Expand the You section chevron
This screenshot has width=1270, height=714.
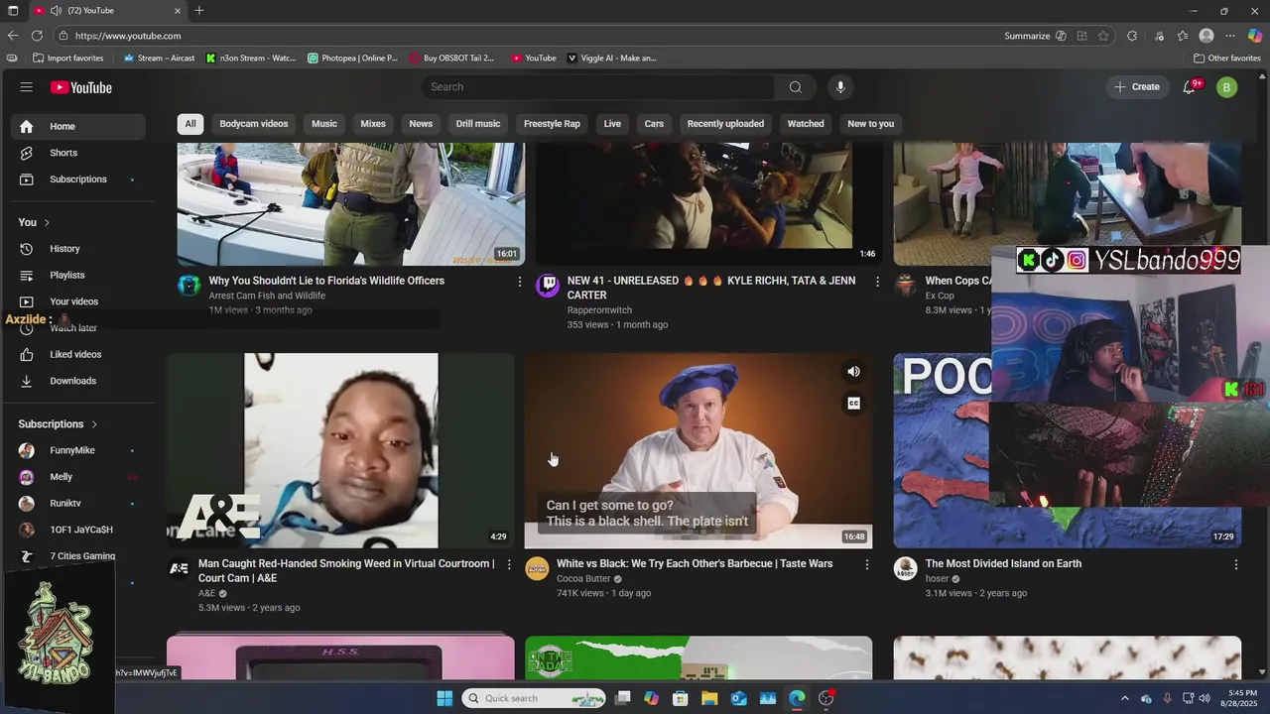pos(47,222)
